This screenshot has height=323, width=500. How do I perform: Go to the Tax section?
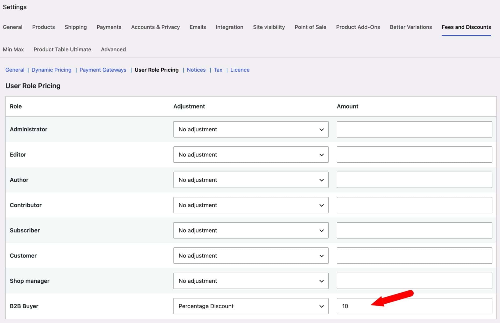click(218, 70)
